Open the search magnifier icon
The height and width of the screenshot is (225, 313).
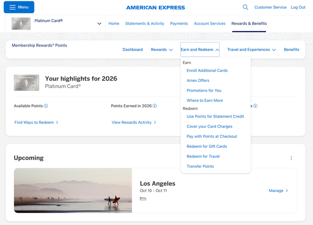coord(245,7)
